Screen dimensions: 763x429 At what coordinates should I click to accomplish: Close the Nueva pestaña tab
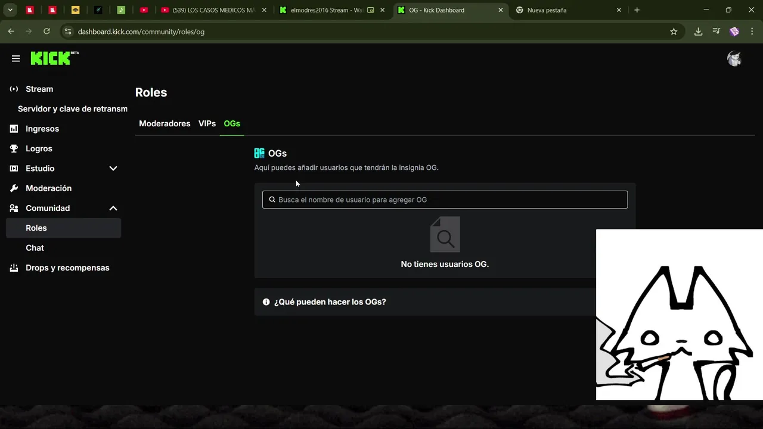point(619,10)
